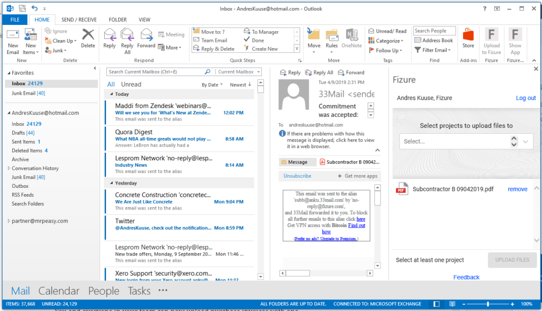Click the zoom out minus button
The height and width of the screenshot is (311, 542).
tap(464, 304)
